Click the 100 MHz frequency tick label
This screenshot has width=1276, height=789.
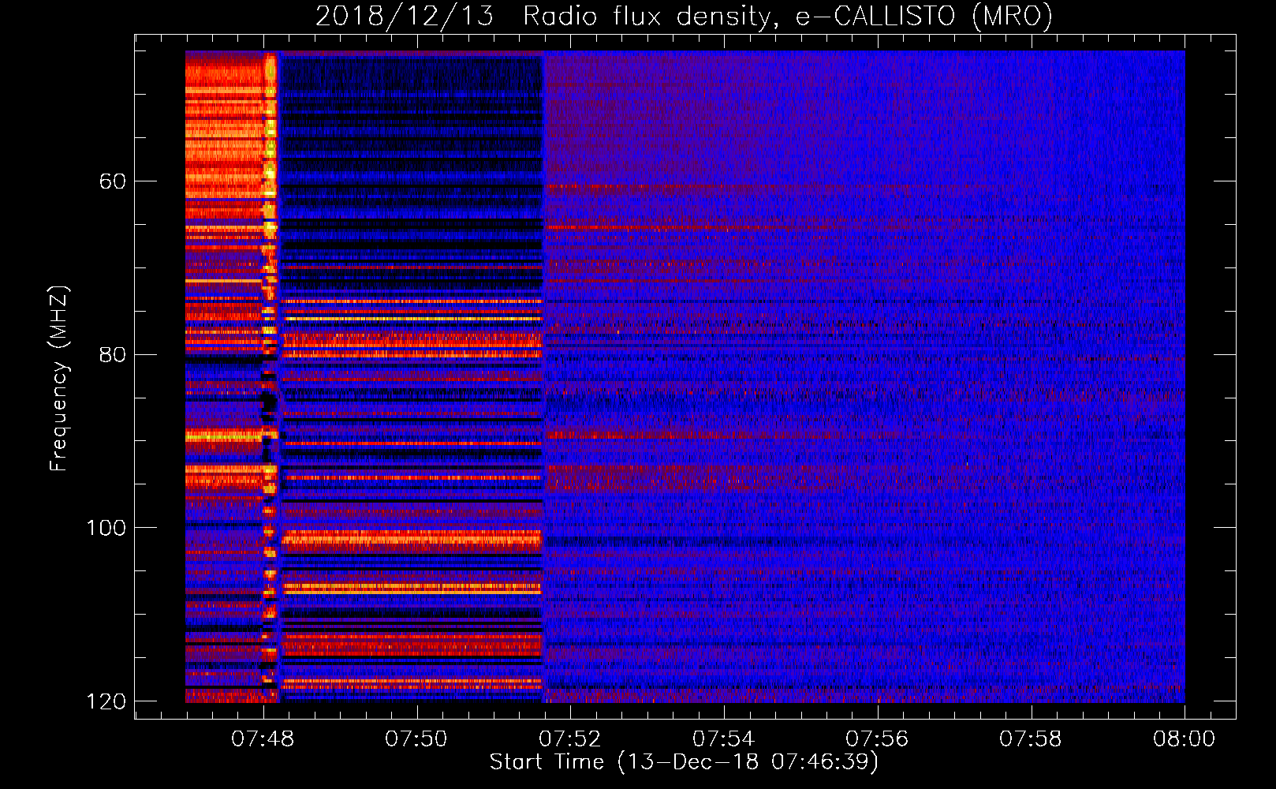106,528
